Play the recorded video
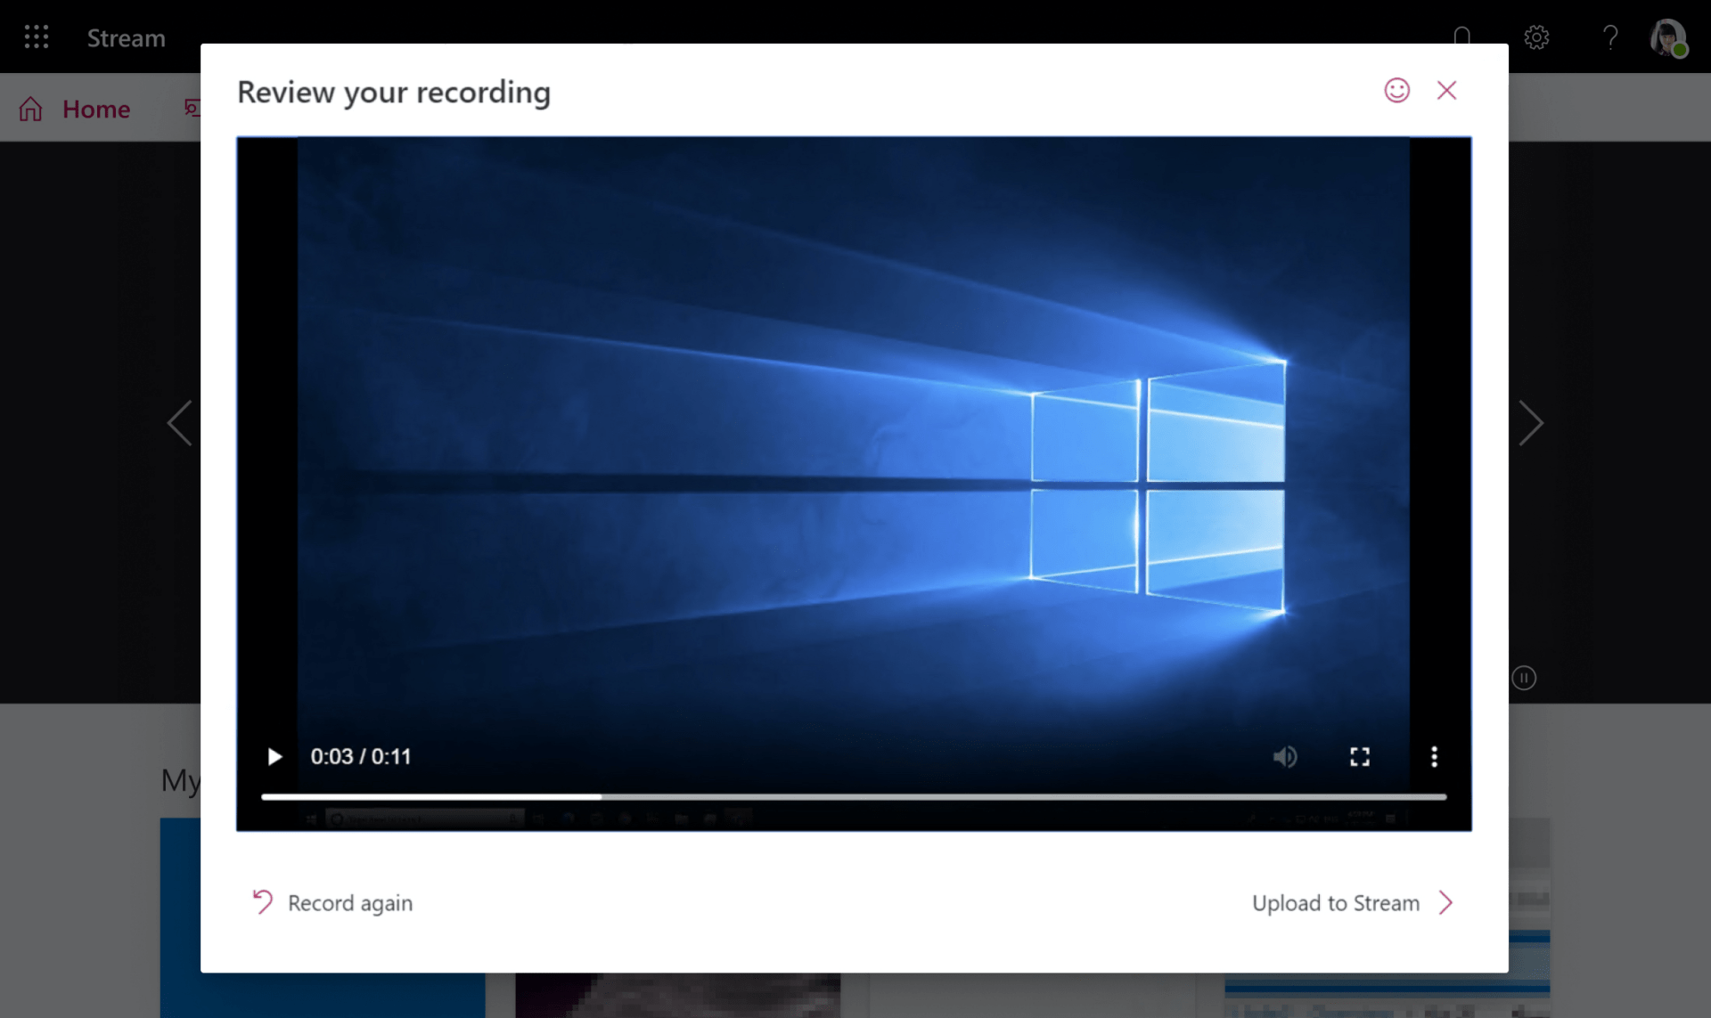This screenshot has width=1711, height=1018. pyautogui.click(x=274, y=756)
